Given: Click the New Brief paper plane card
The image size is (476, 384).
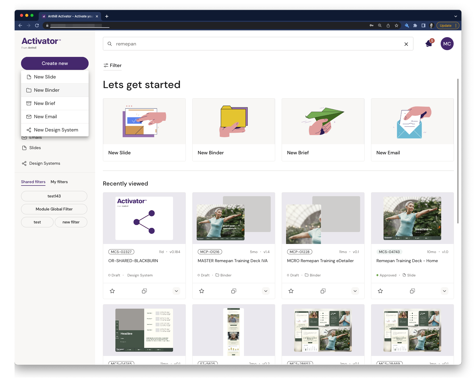Looking at the screenshot, I should (x=323, y=130).
